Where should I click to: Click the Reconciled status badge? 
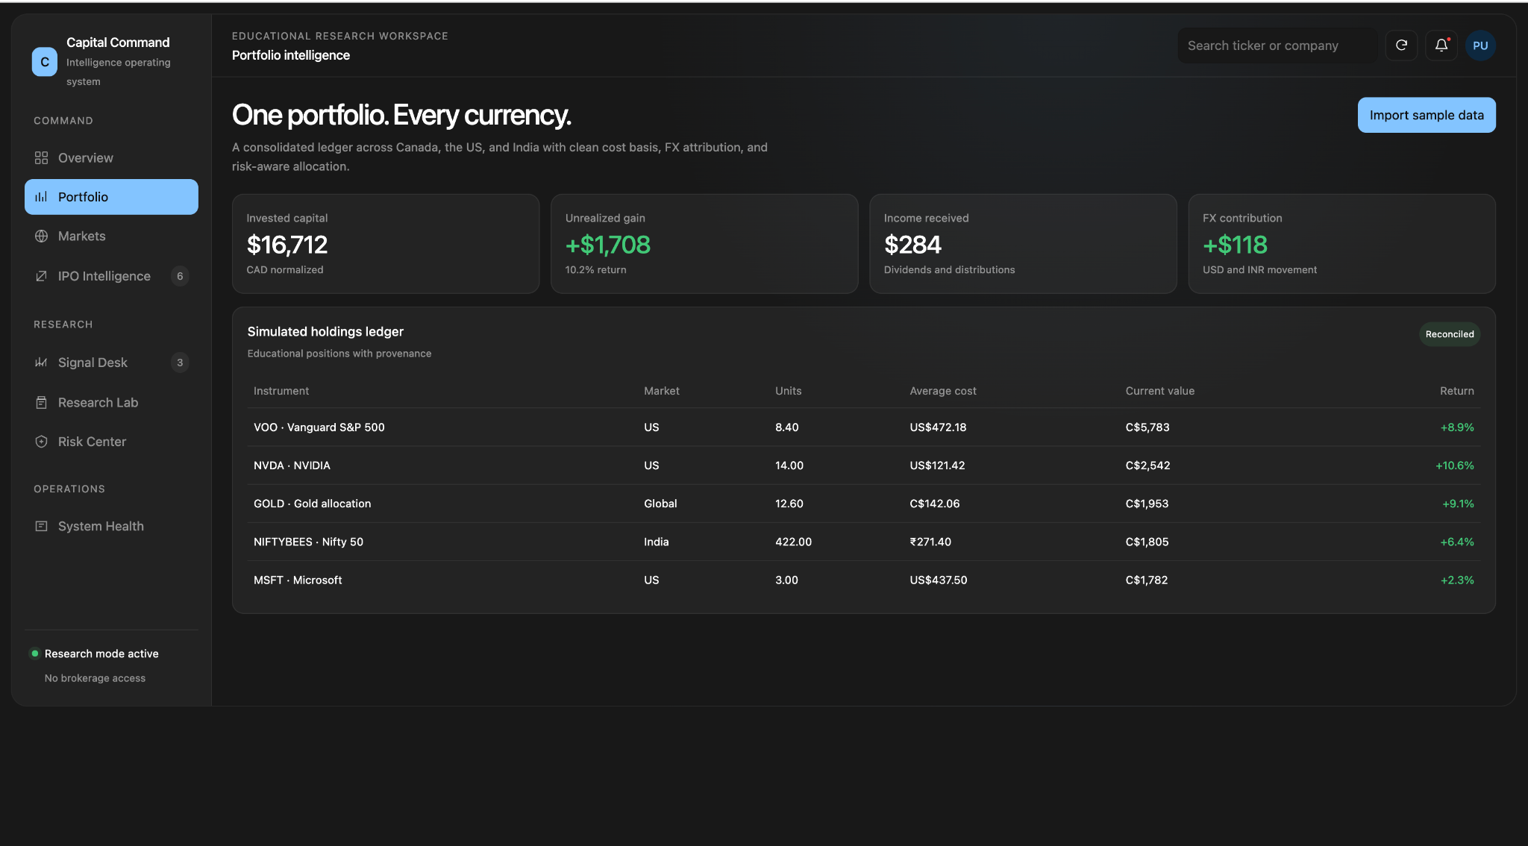[x=1450, y=334]
